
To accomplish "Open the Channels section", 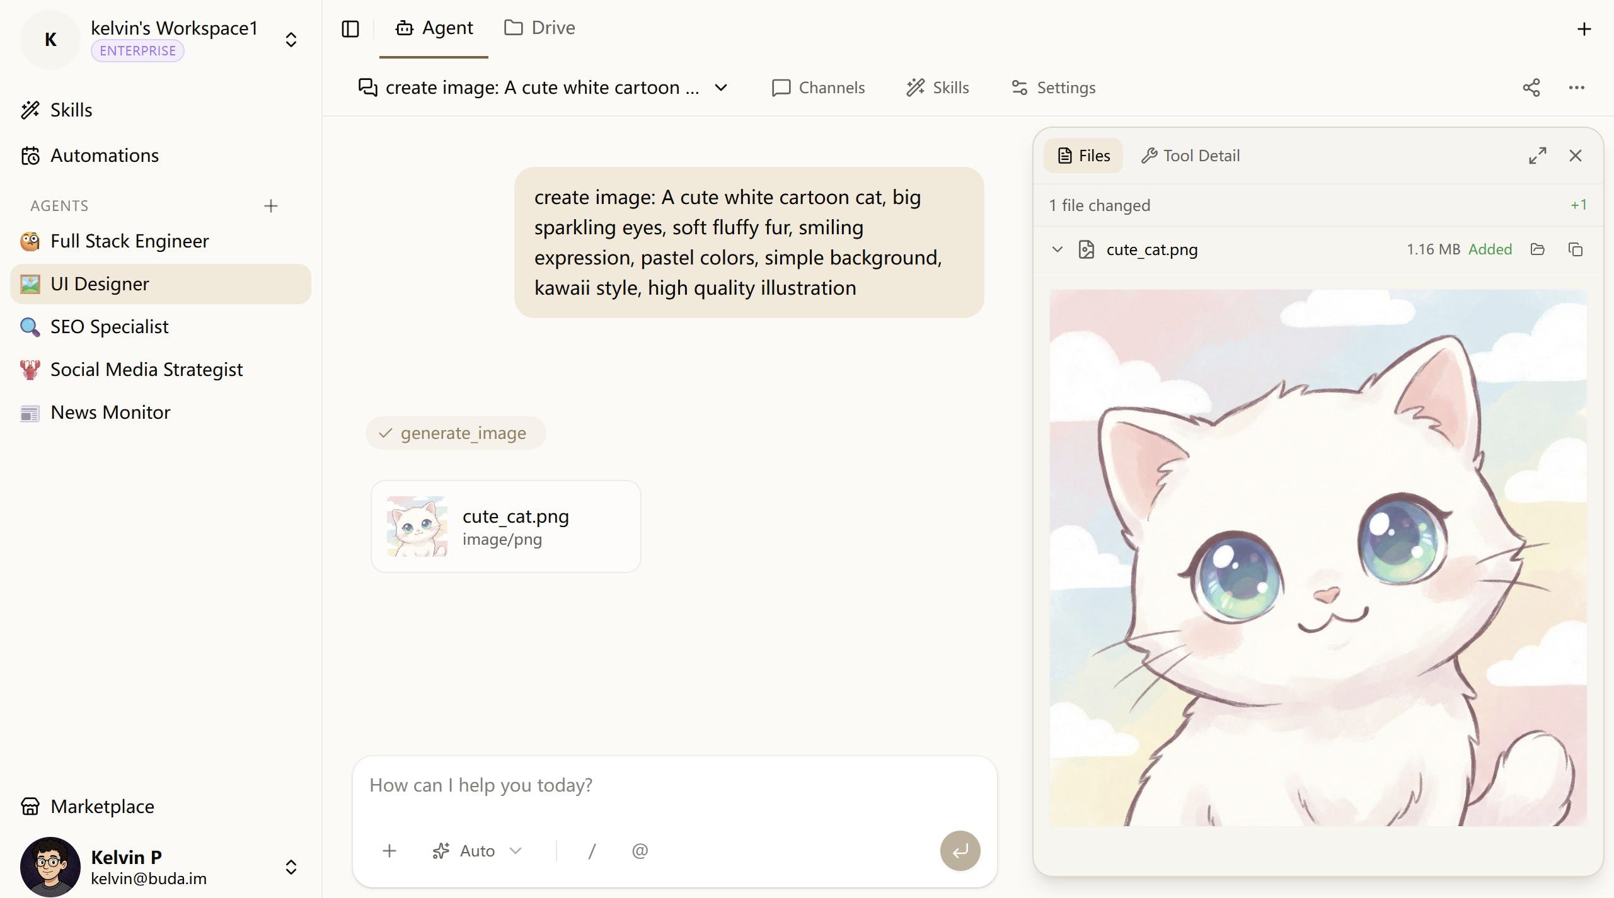I will click(x=818, y=88).
